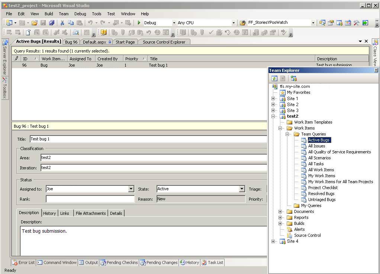Click the Save All toolbar icon
The width and height of the screenshot is (380, 274).
tap(52, 23)
